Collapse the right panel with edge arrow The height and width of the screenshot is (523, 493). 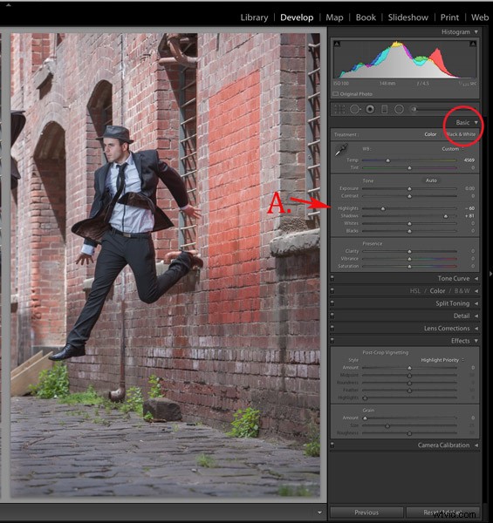490,274
